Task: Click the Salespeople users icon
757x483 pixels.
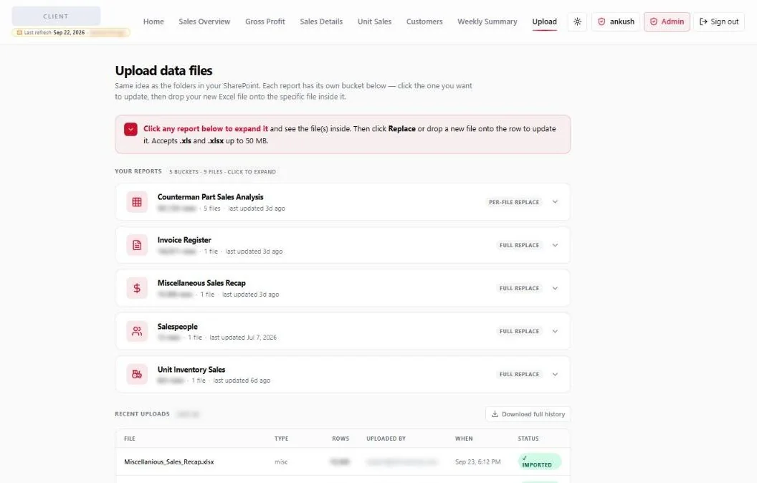Action: (x=137, y=332)
